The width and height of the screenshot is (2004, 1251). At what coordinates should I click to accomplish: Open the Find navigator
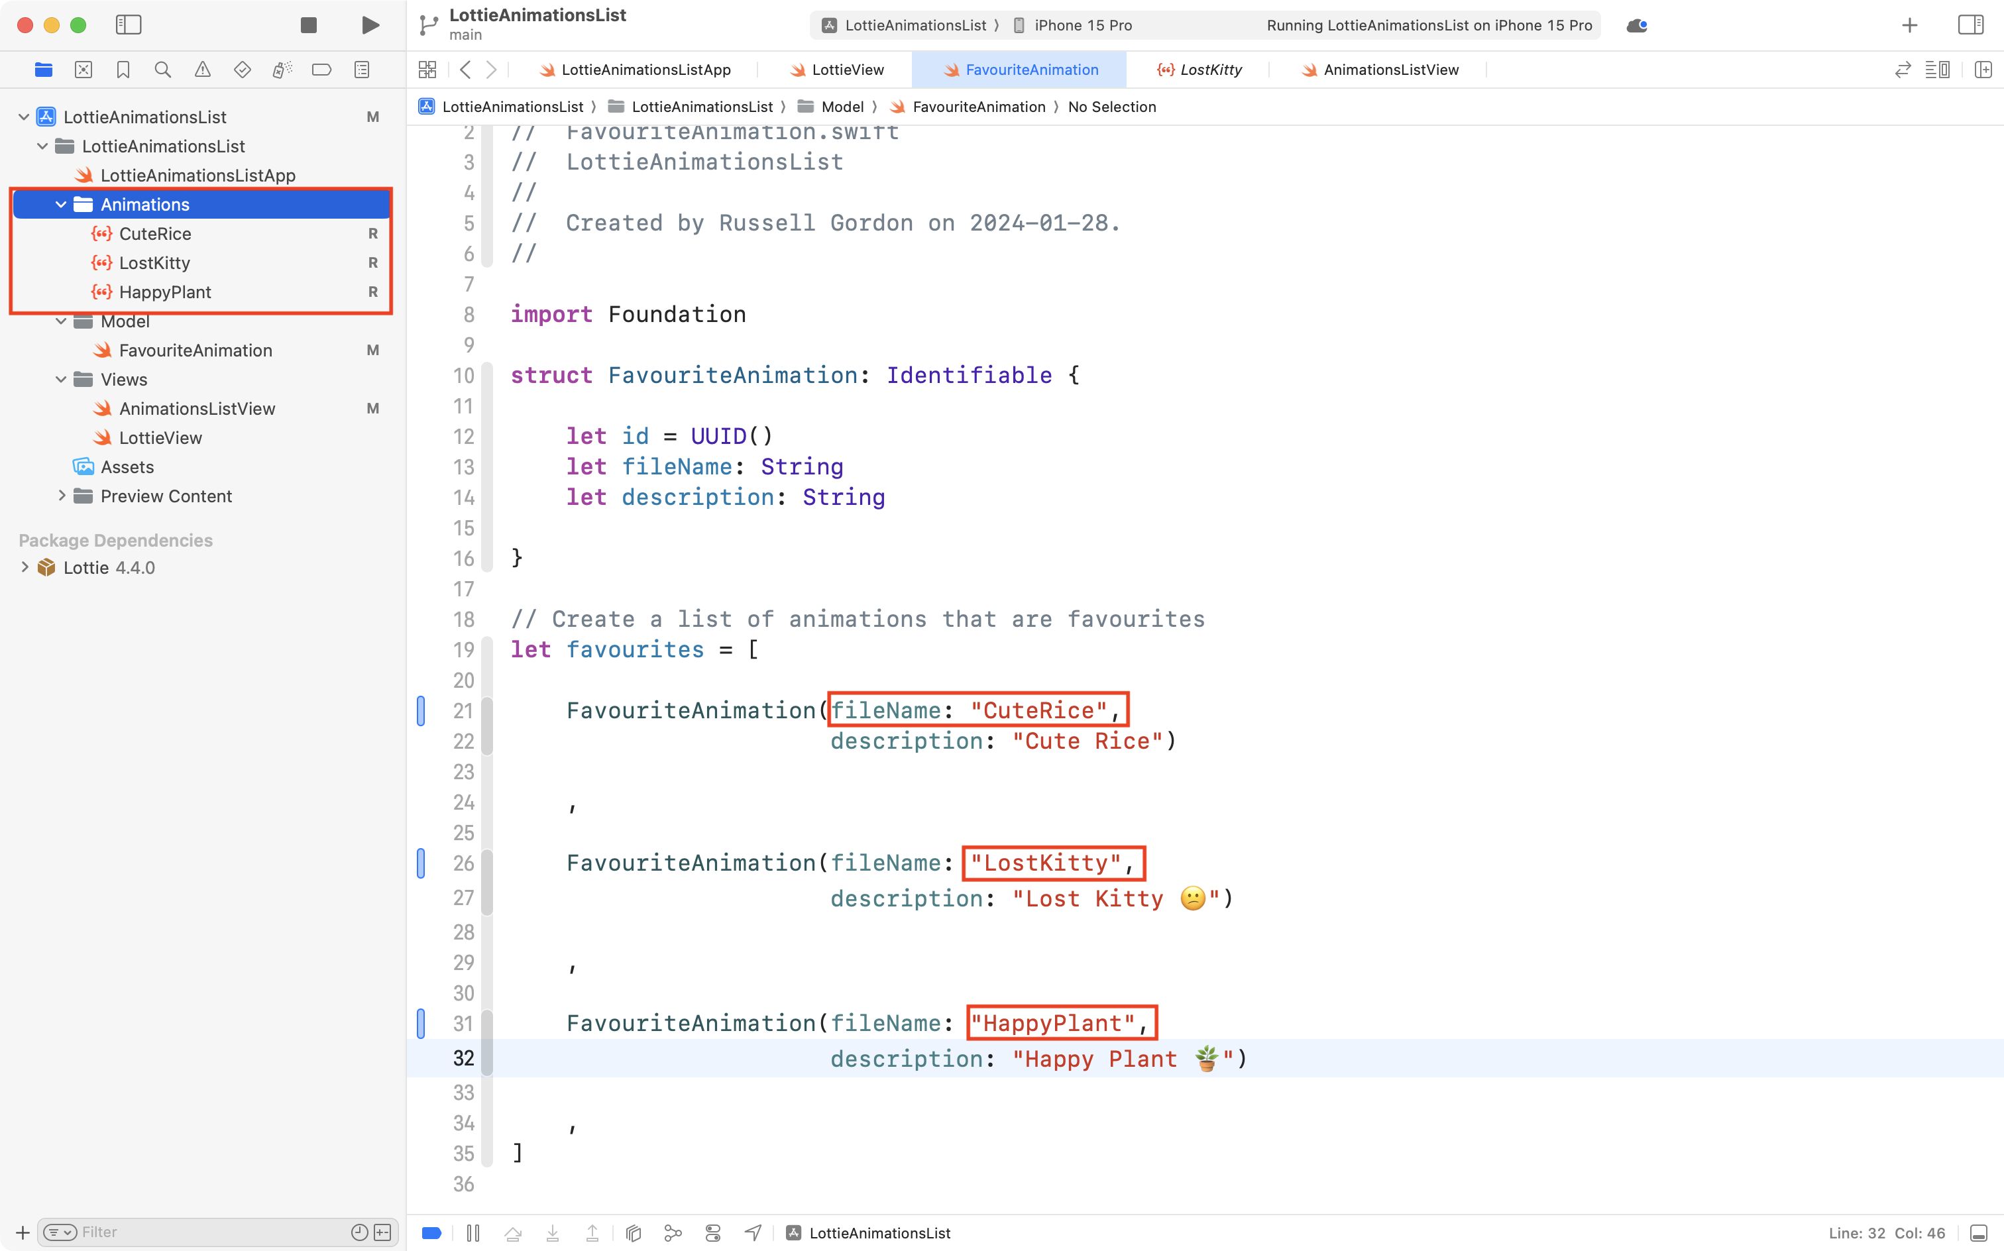tap(163, 70)
